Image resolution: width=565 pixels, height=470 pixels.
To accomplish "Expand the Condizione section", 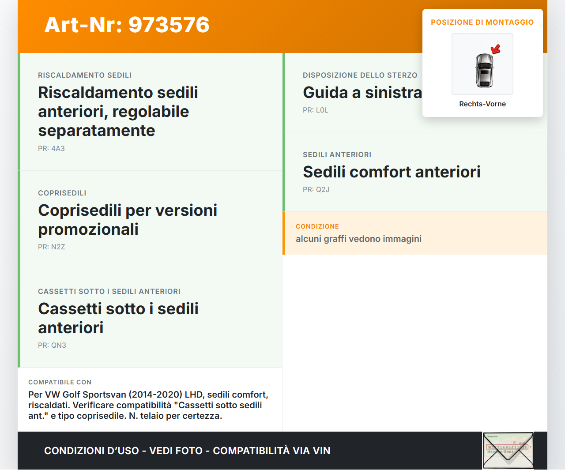I will click(x=415, y=233).
